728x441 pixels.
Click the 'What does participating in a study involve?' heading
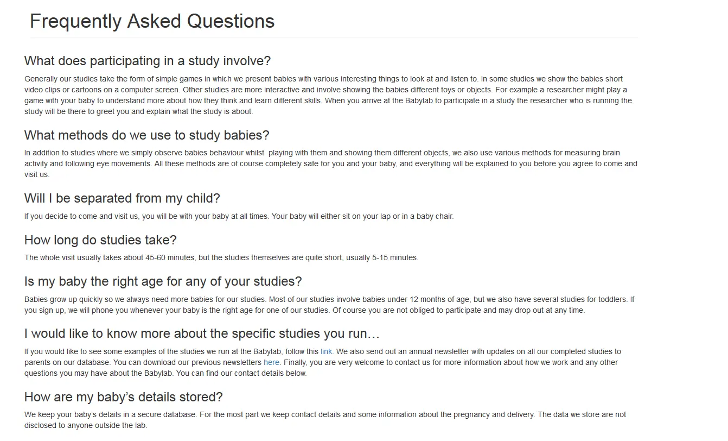click(148, 61)
